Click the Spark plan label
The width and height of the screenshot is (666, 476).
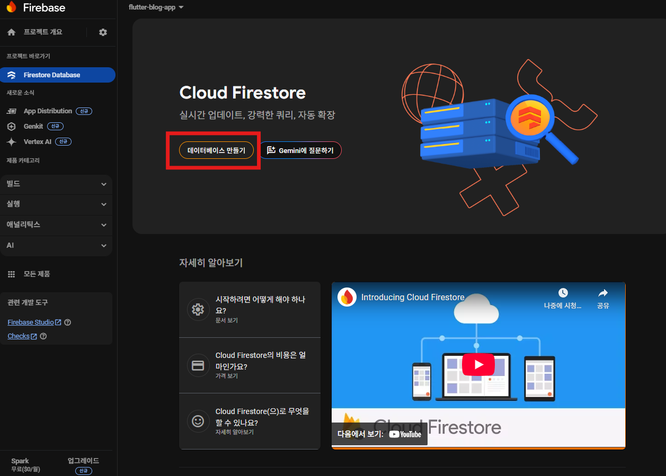click(x=20, y=461)
